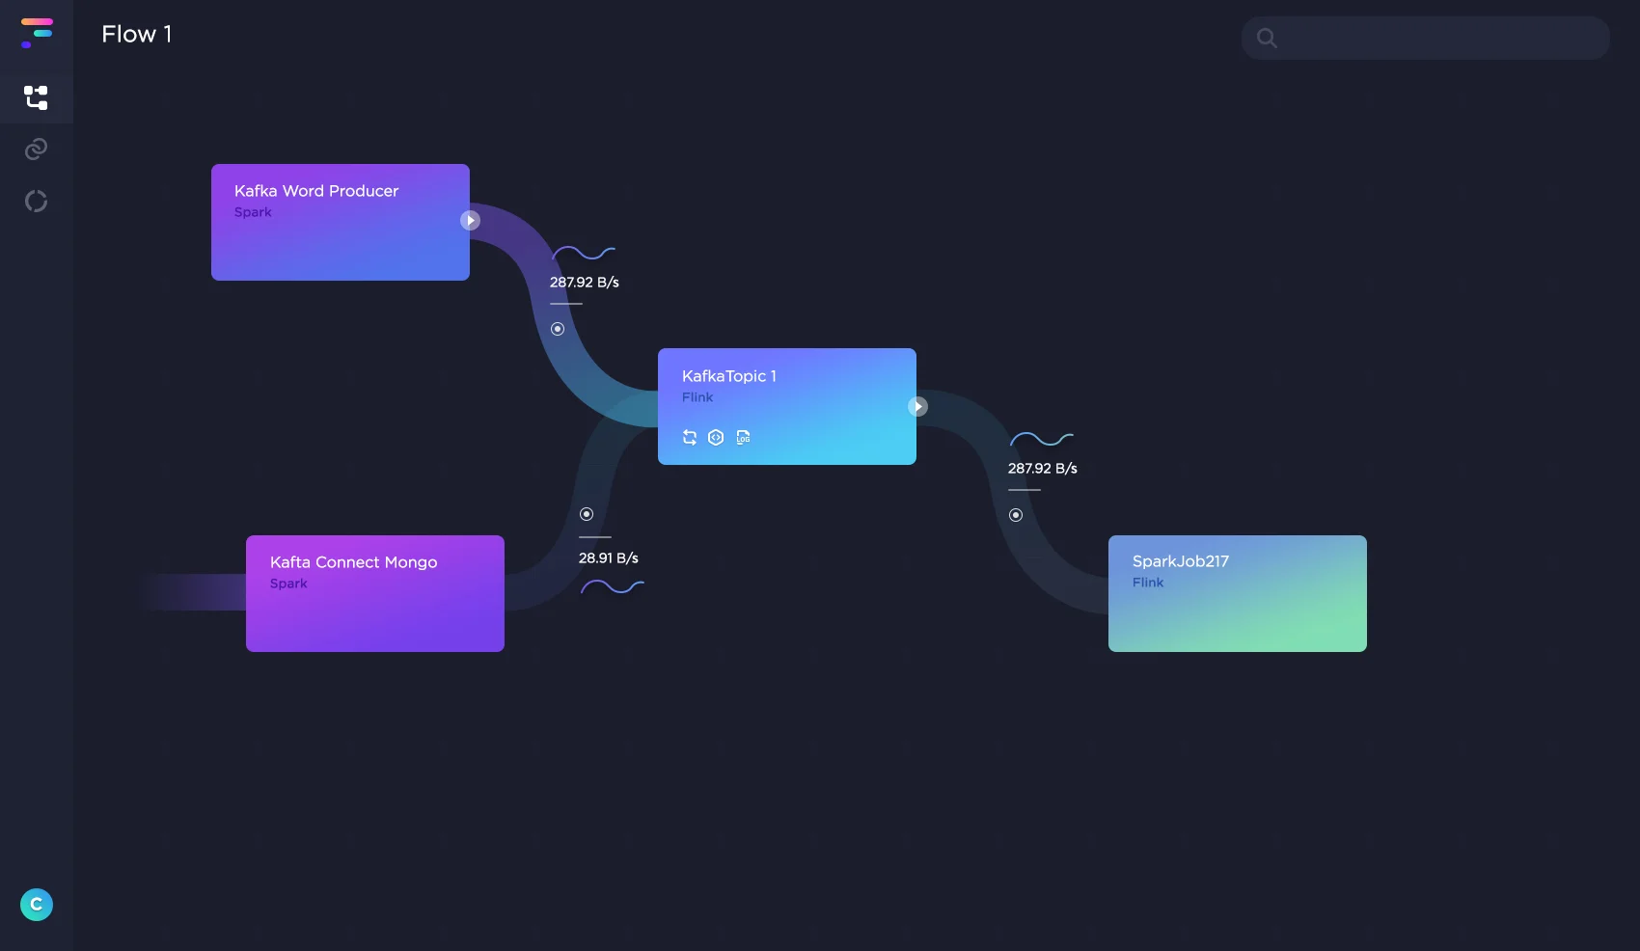Open the user avatar labeled C
The height and width of the screenshot is (951, 1640).
pos(37,905)
